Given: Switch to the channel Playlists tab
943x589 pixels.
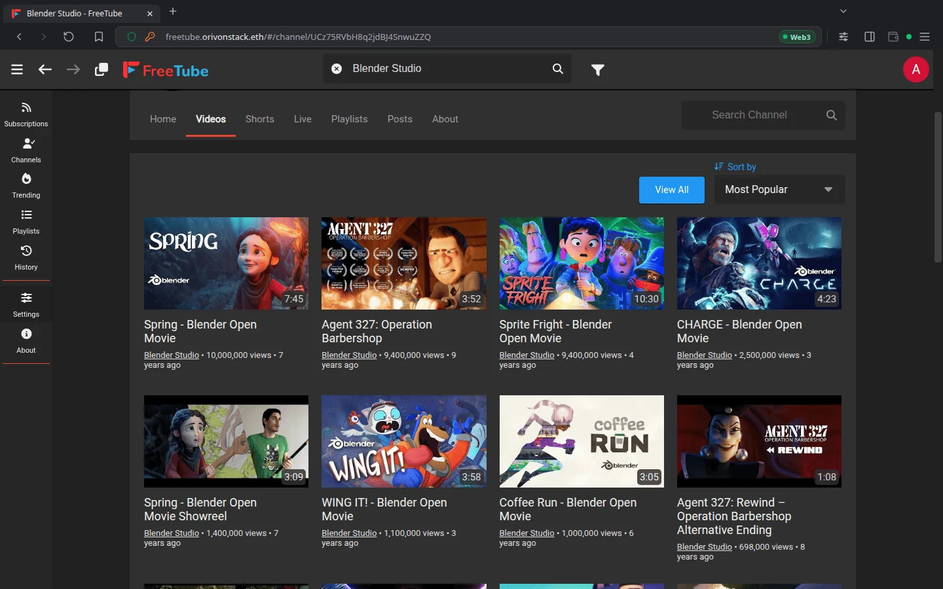Looking at the screenshot, I should click(x=349, y=119).
